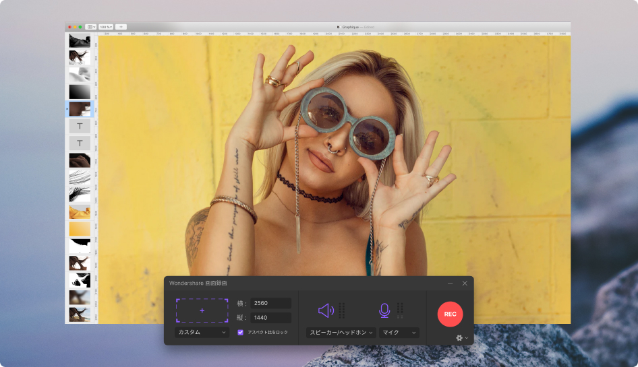Viewport: 638px width, 367px height.
Task: Open the sidebar view selector in toolbar
Action: (x=91, y=27)
